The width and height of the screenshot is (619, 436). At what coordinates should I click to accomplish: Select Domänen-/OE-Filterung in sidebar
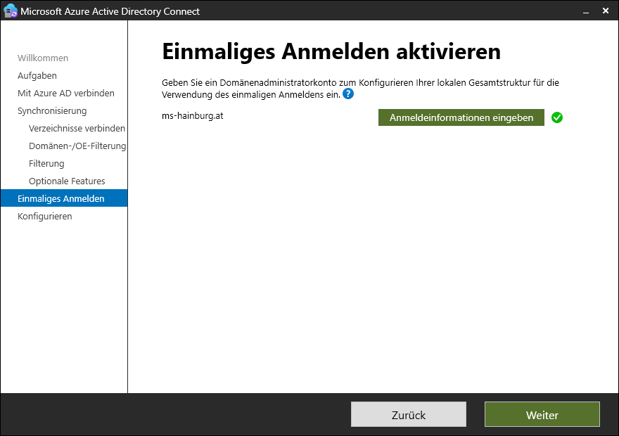77,146
